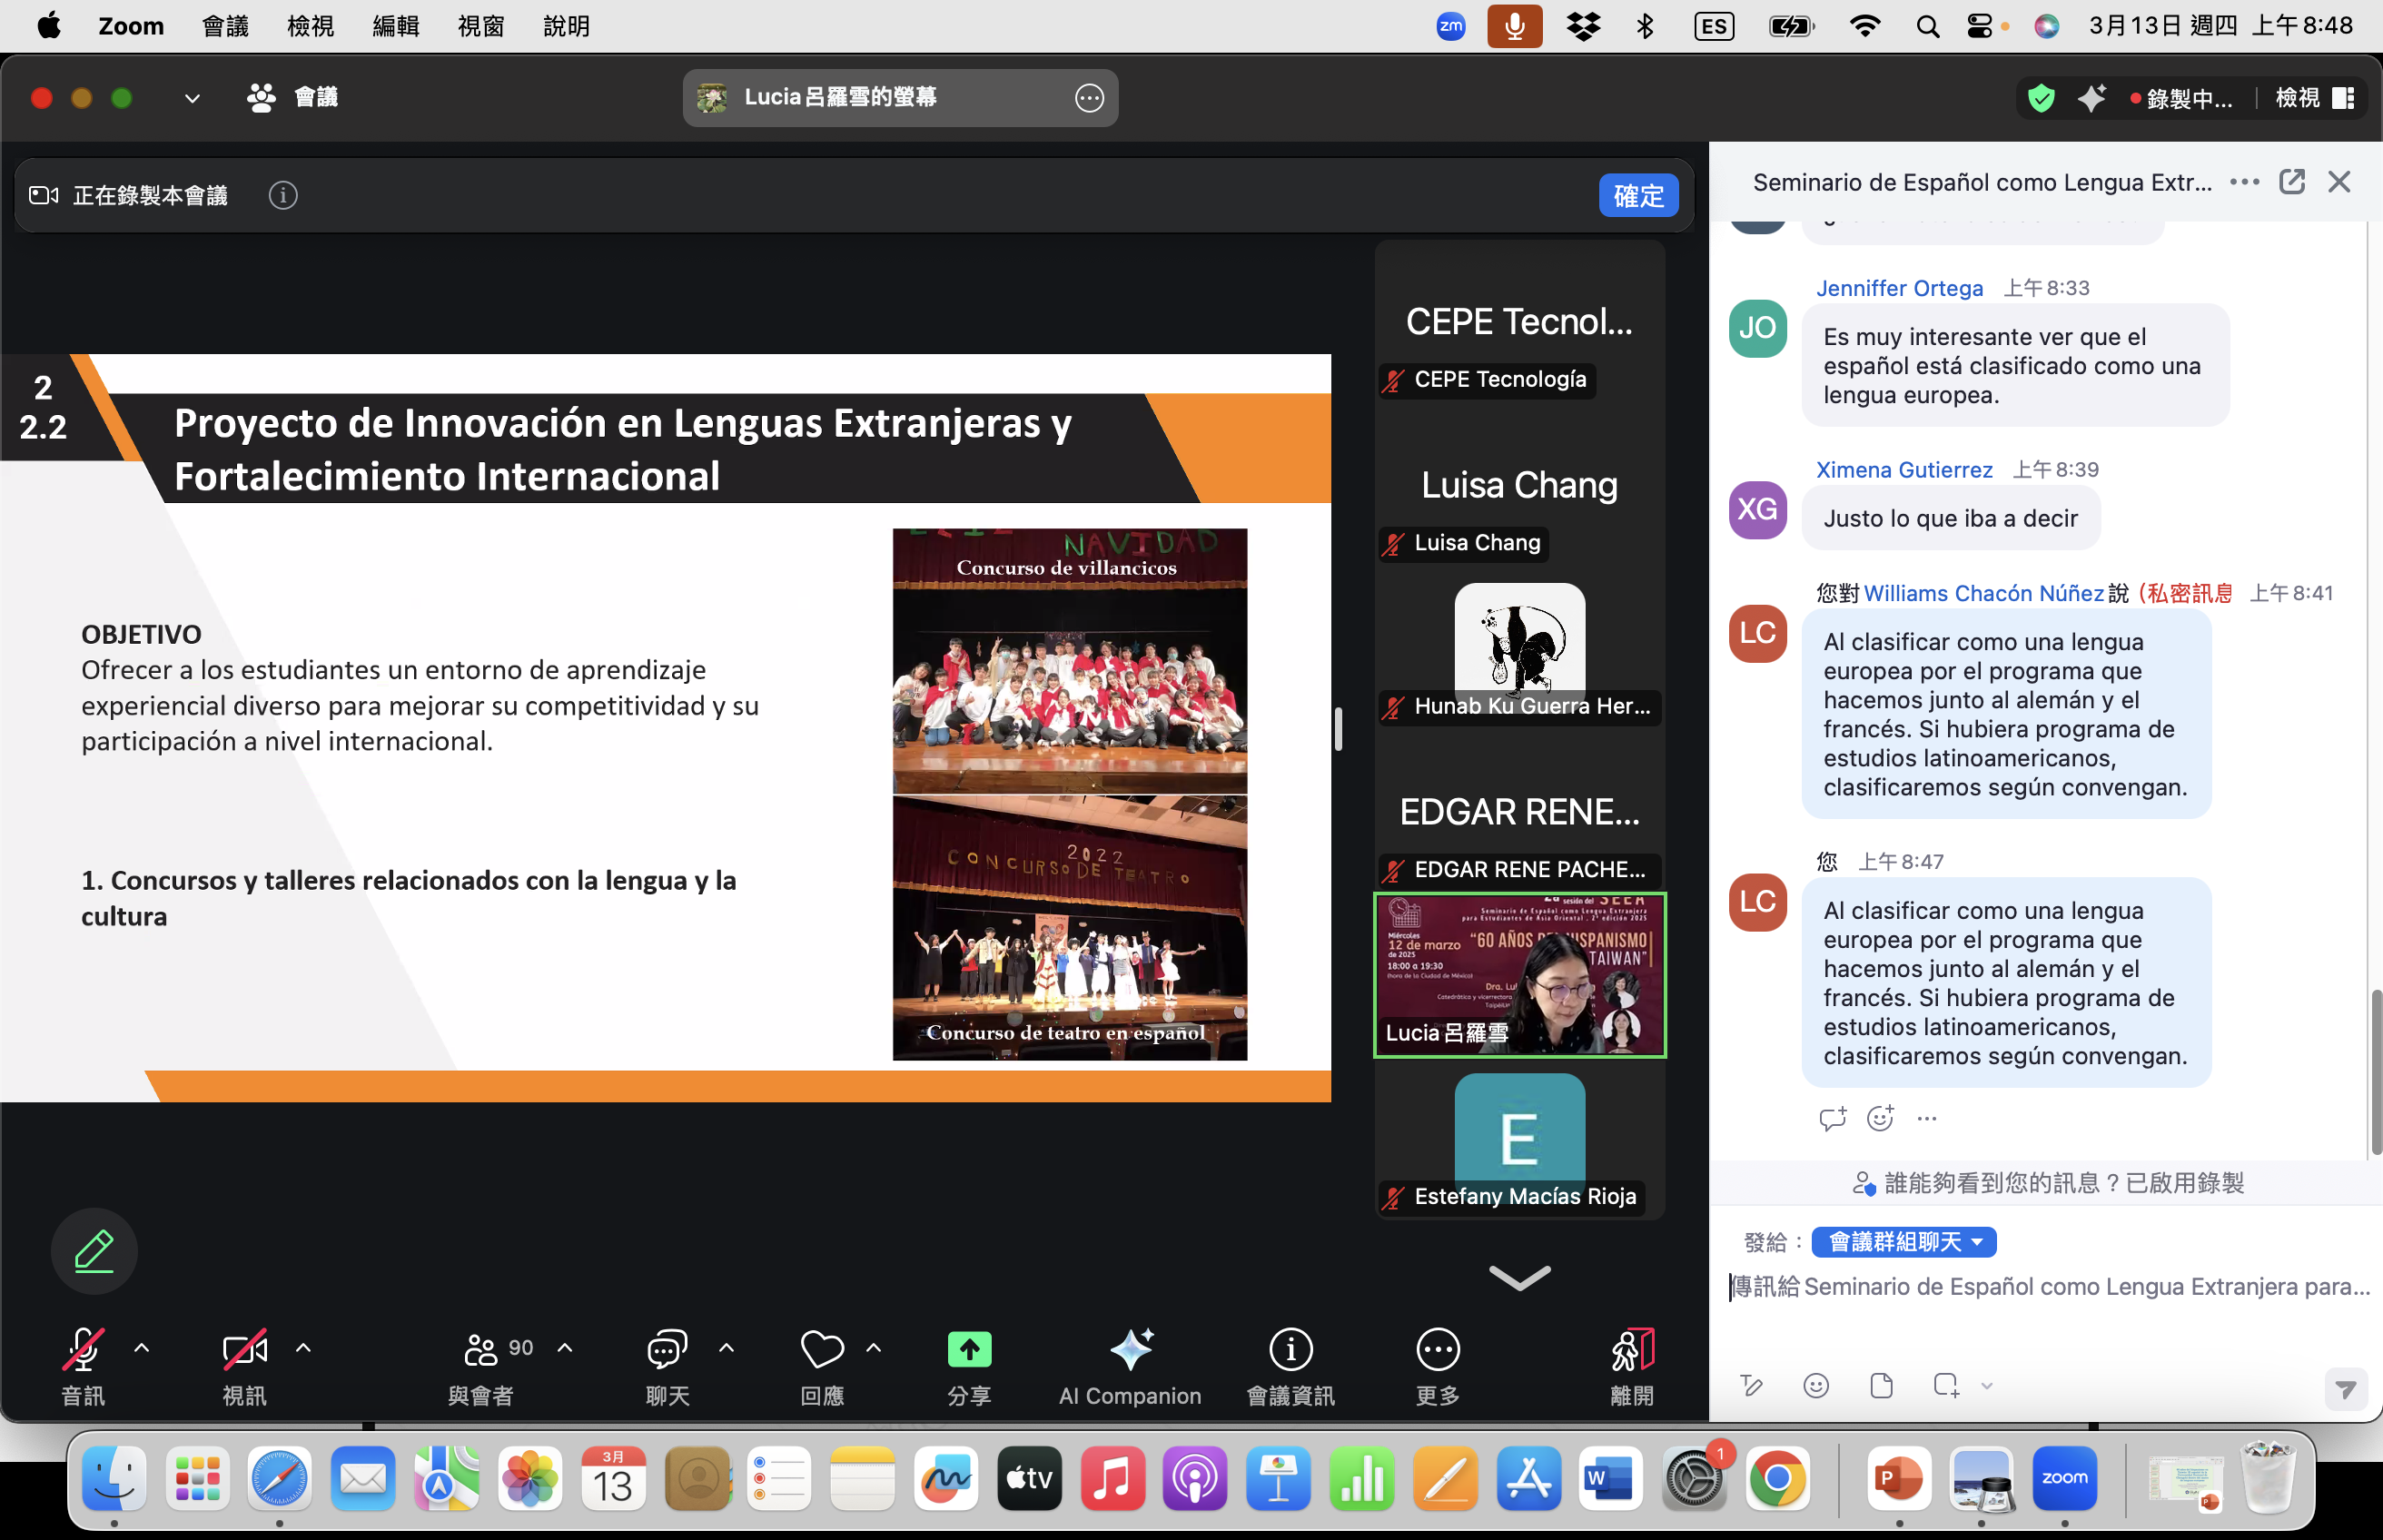Open Reactions (回應) heart icon
Viewport: 2383px width, 1540px height.
coord(822,1349)
